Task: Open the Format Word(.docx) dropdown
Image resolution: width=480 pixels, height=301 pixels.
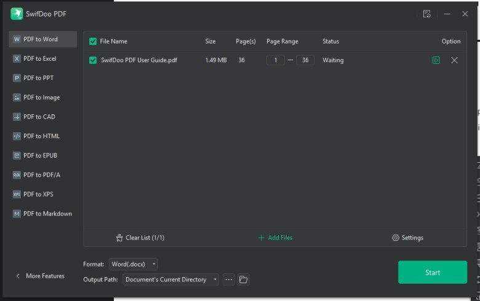Action: click(133, 264)
